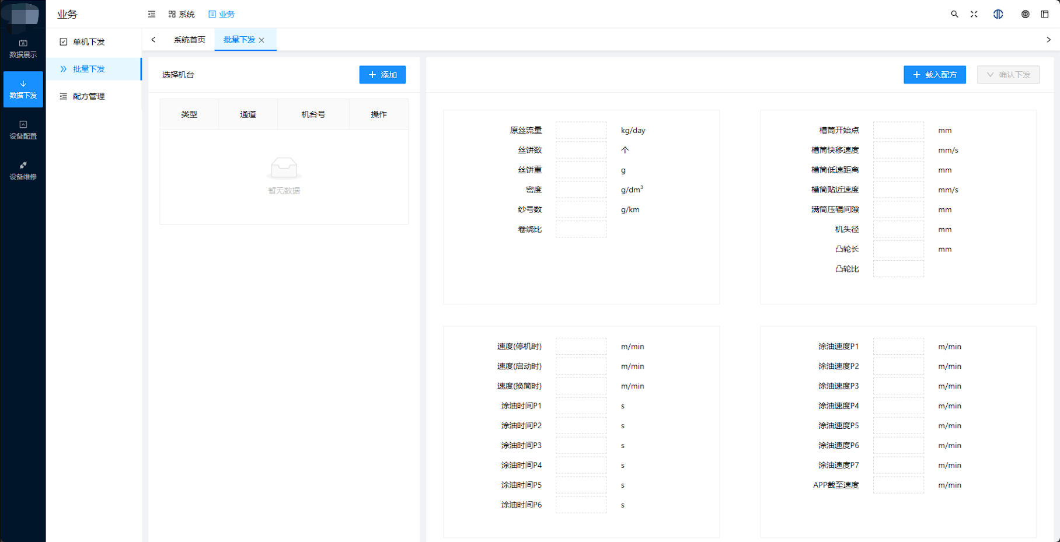
Task: Open the language globe icon
Action: coord(1025,14)
